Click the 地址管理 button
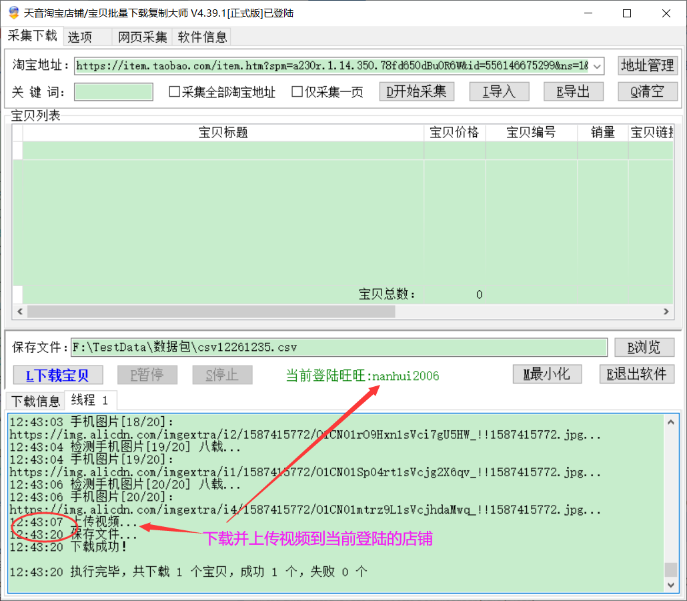This screenshot has width=687, height=601. [647, 65]
